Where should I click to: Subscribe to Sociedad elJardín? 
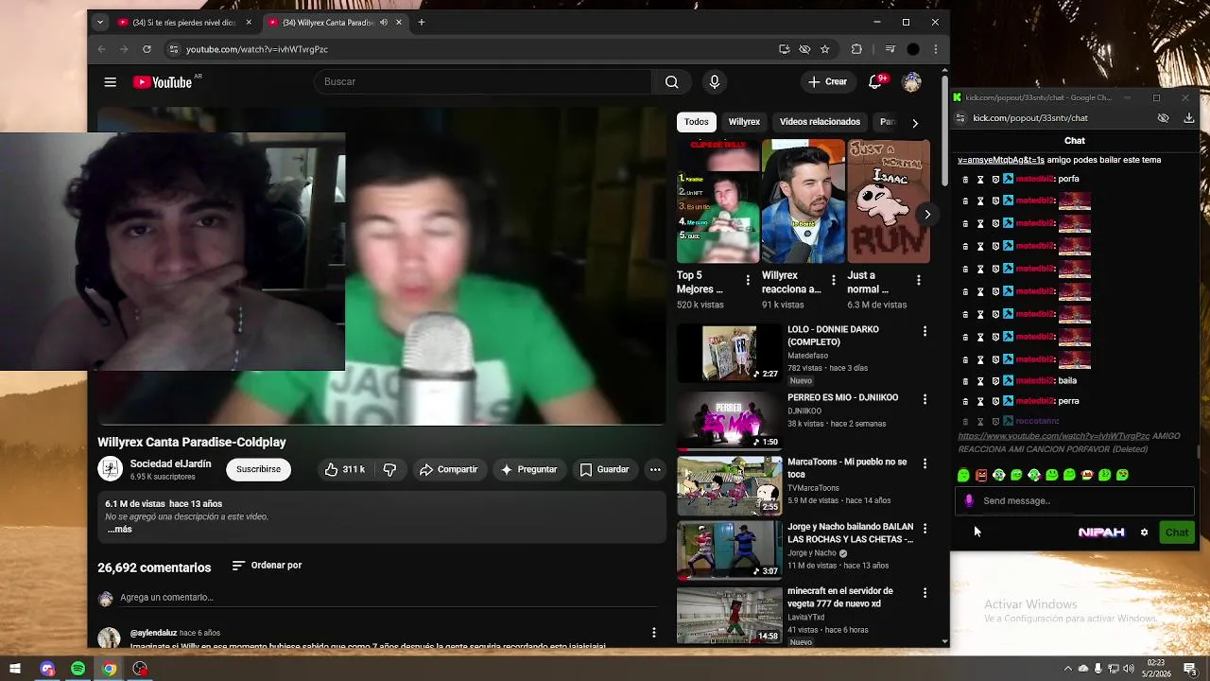[258, 469]
